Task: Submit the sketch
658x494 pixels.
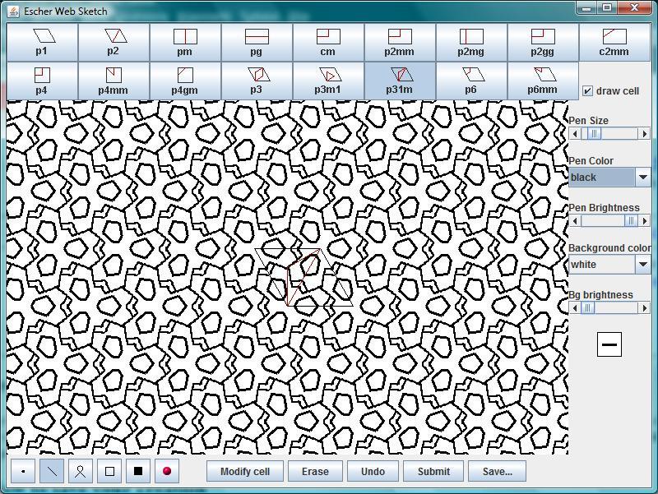Action: (433, 471)
